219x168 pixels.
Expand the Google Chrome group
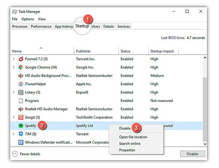tap(14, 67)
